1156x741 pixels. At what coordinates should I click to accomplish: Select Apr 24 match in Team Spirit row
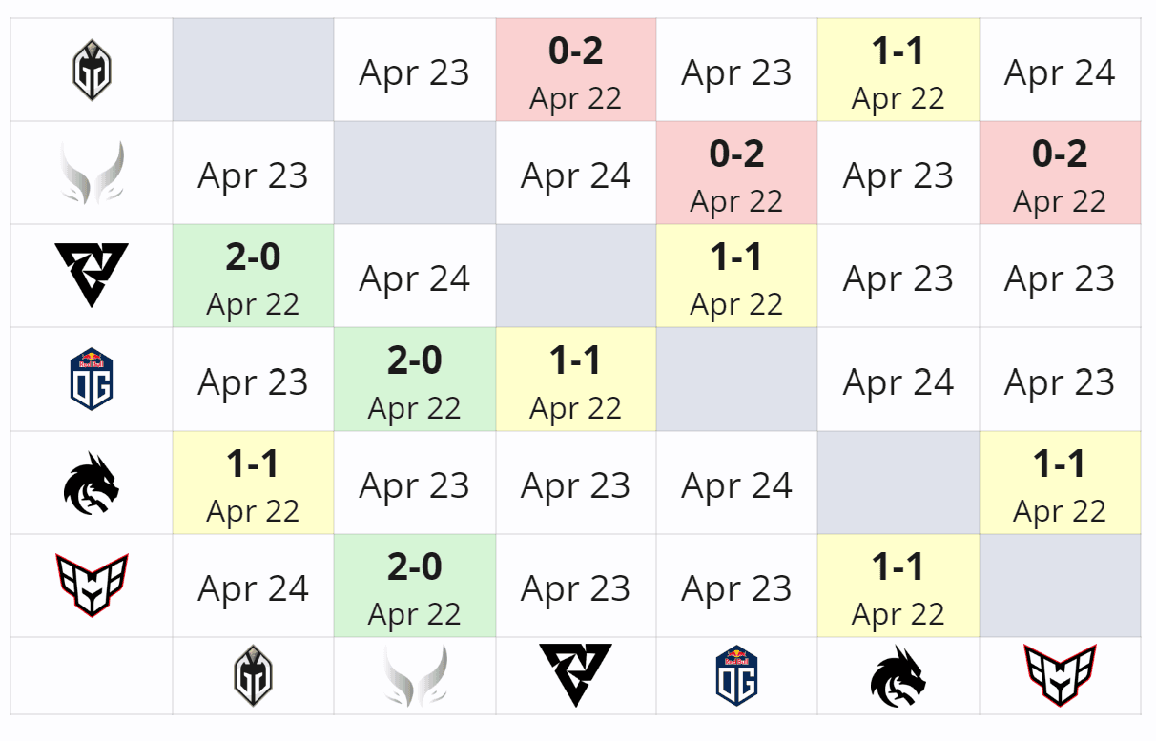(x=736, y=485)
